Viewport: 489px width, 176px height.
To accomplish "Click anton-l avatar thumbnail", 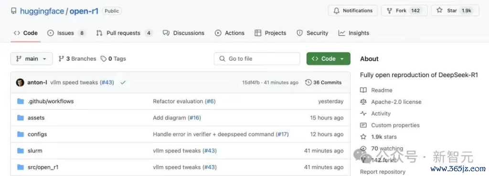I will [x=20, y=83].
